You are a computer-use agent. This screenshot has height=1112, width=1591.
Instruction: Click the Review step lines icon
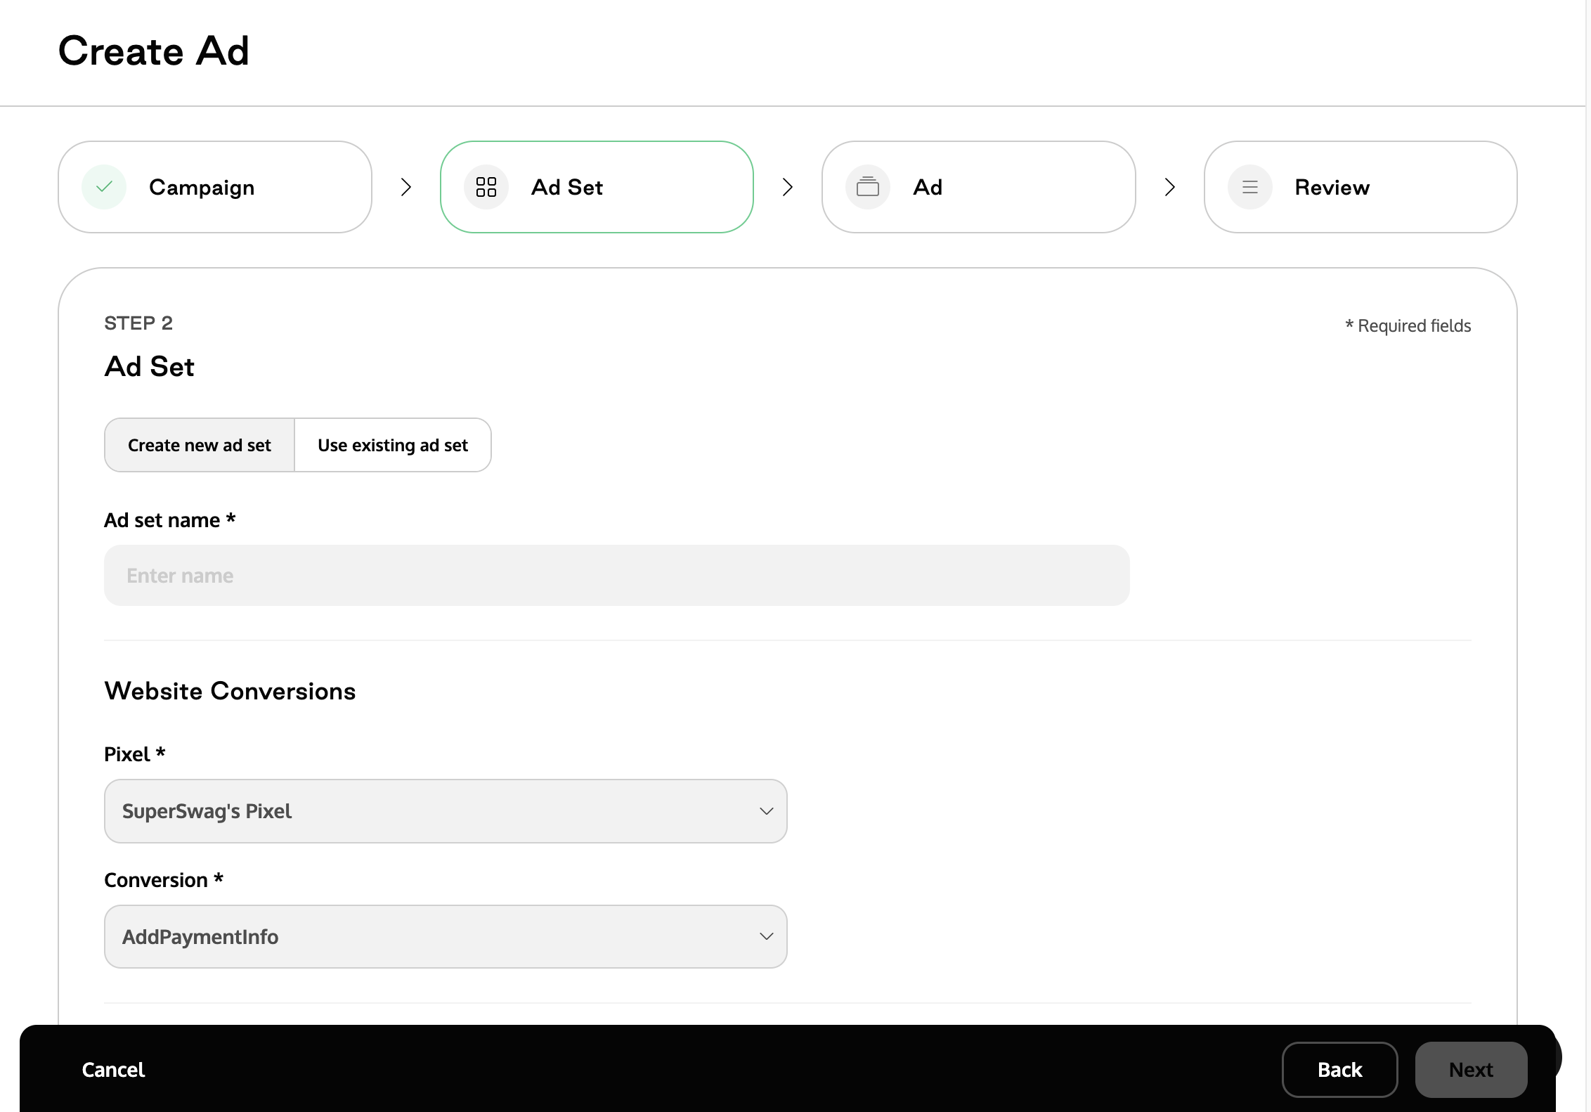tap(1250, 187)
